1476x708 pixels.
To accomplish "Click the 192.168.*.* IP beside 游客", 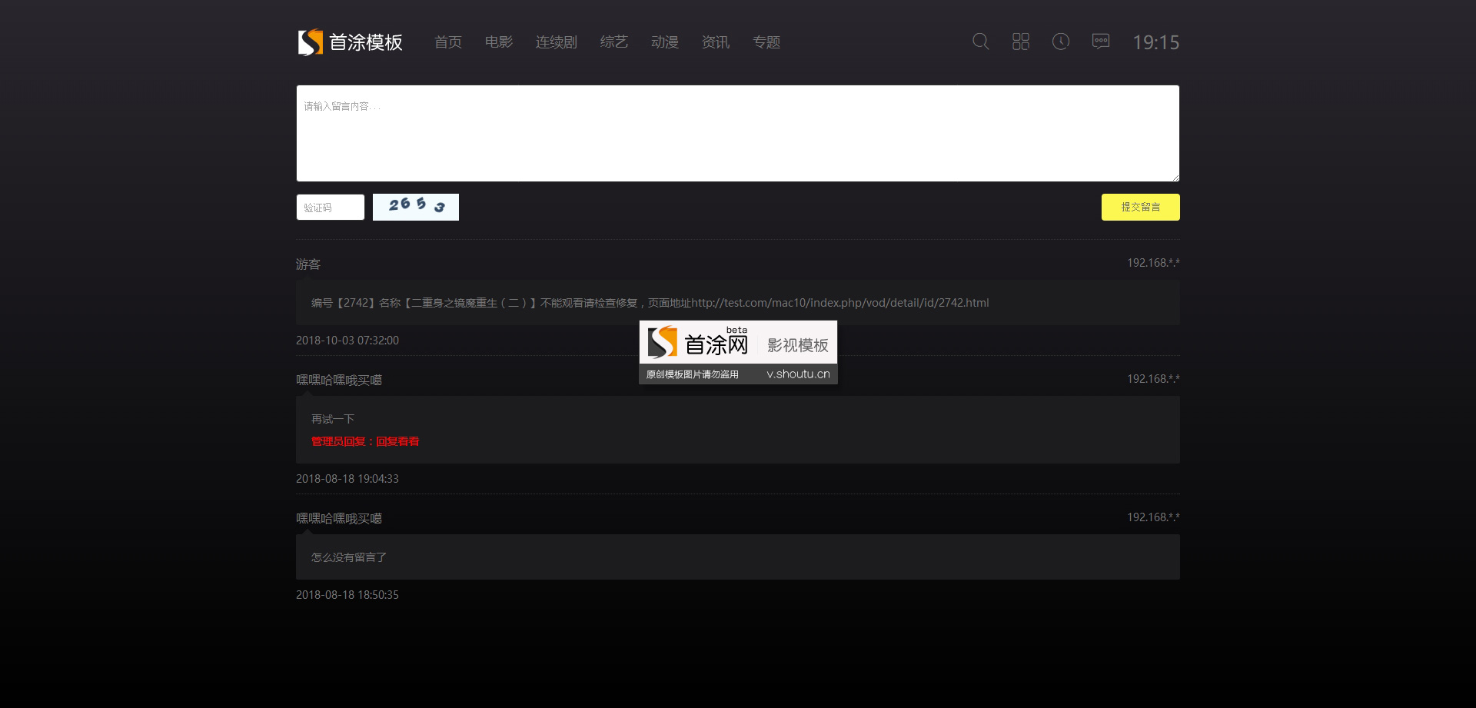I will click(1153, 263).
